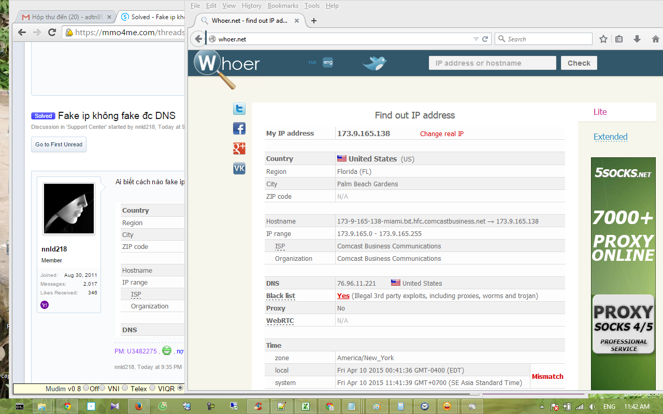Share the page via the Twitter sidebar icon
The height and width of the screenshot is (414, 663).
(239, 109)
